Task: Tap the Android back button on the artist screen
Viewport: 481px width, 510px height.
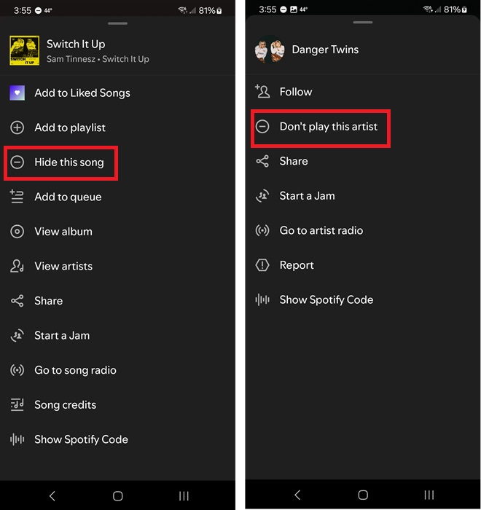Action: coord(297,495)
